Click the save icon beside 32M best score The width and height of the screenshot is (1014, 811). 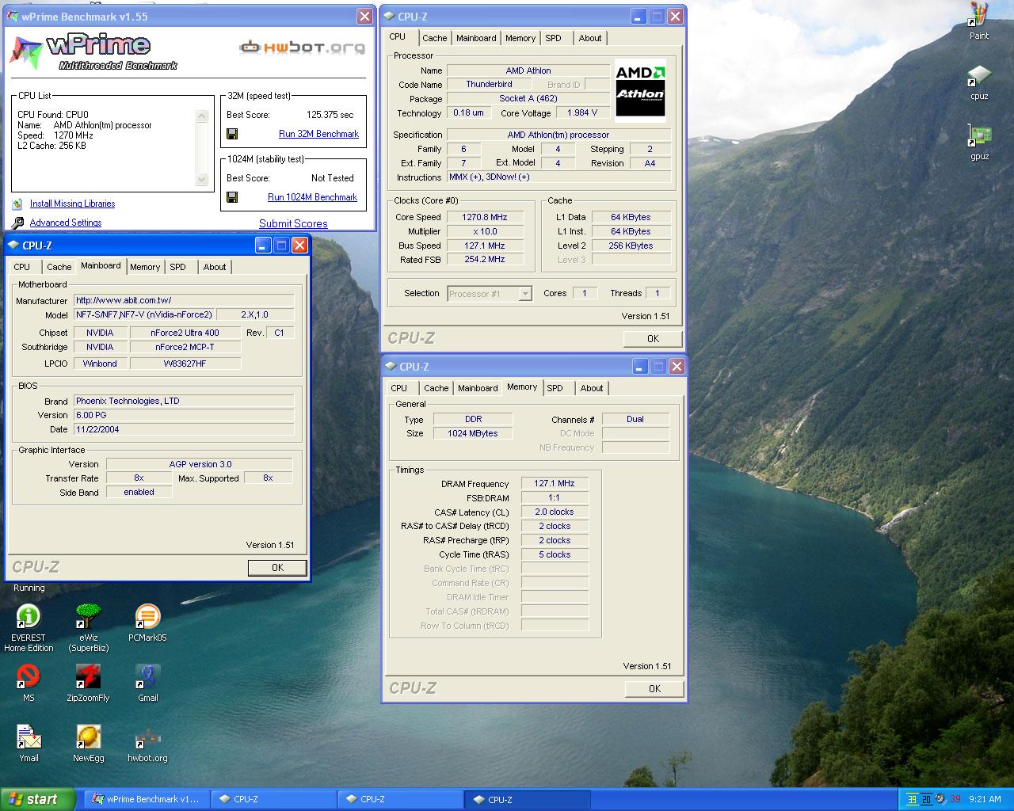(x=232, y=134)
